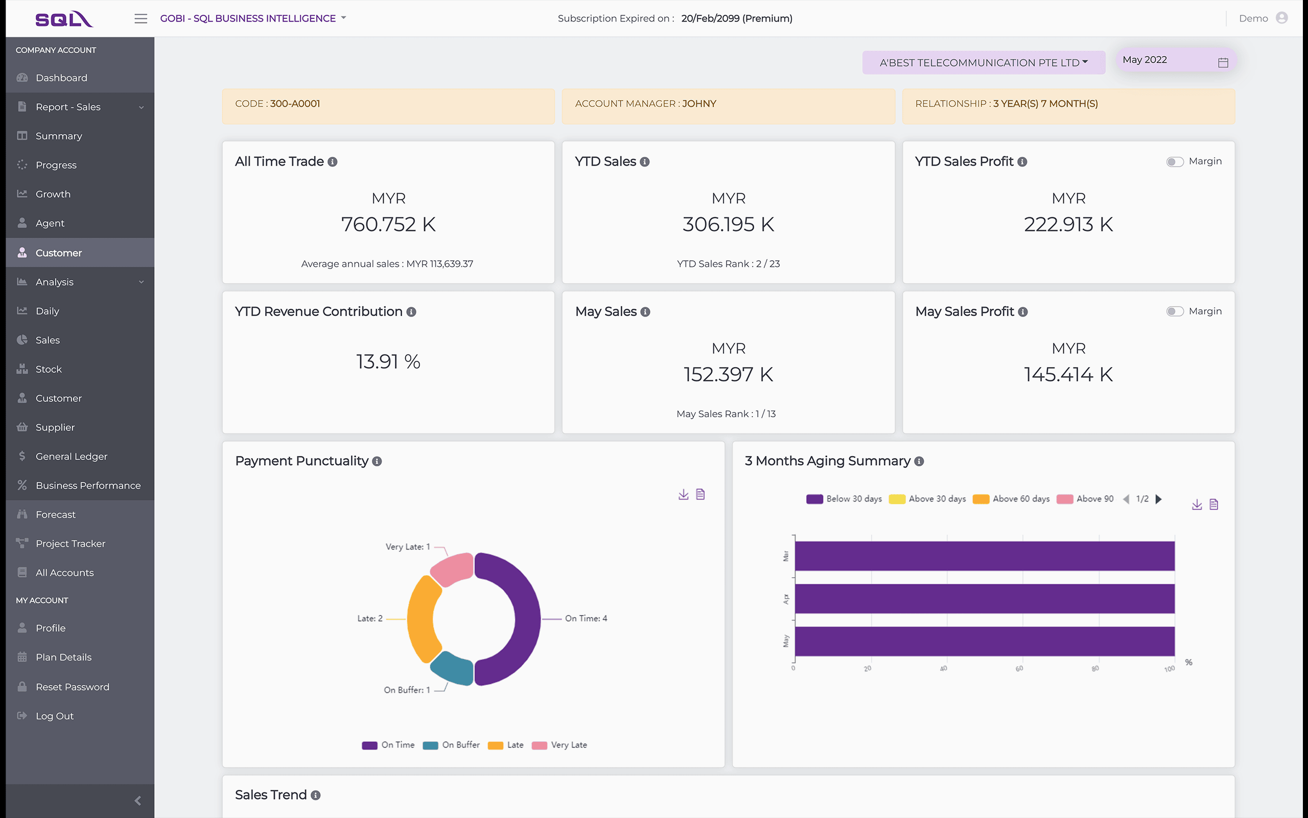Go to next legend page arrow
Viewport: 1308px width, 818px height.
(1158, 499)
